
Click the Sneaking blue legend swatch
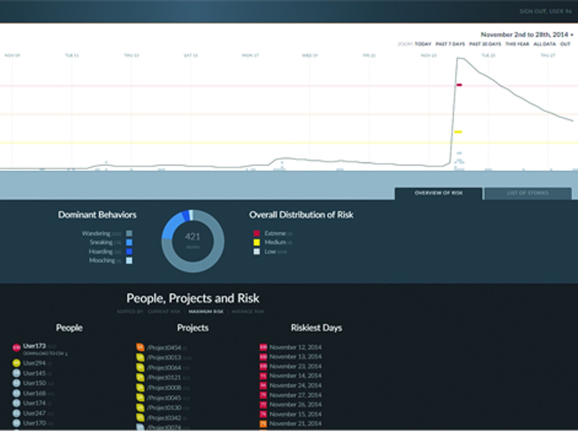[x=129, y=242]
